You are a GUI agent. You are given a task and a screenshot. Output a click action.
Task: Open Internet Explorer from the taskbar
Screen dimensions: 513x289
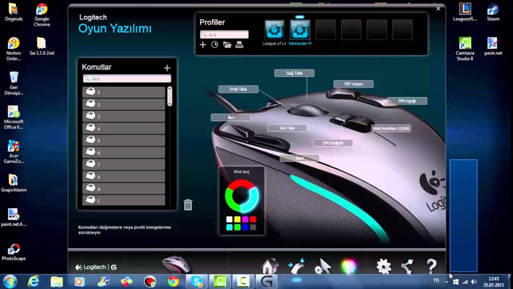click(x=34, y=281)
